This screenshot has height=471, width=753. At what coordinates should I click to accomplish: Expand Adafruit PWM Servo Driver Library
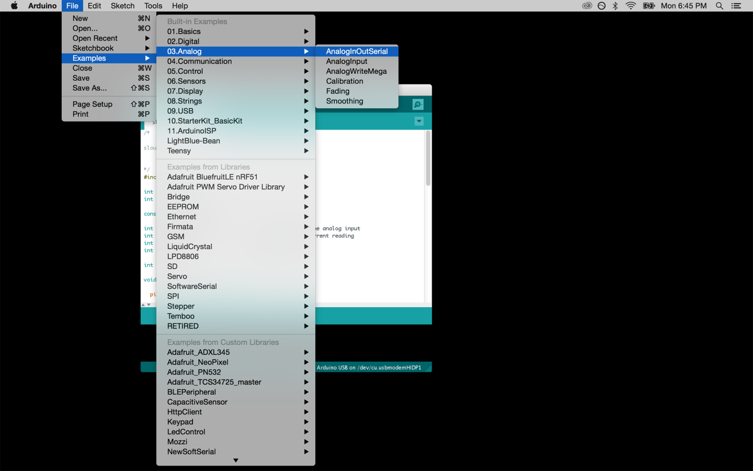pos(236,187)
